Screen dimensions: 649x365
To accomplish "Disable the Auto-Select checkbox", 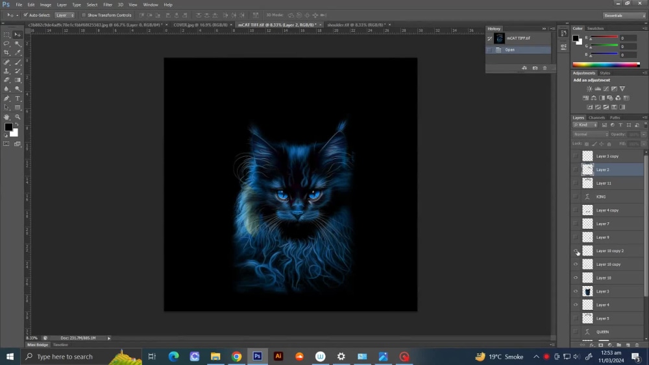I will 25,16.
